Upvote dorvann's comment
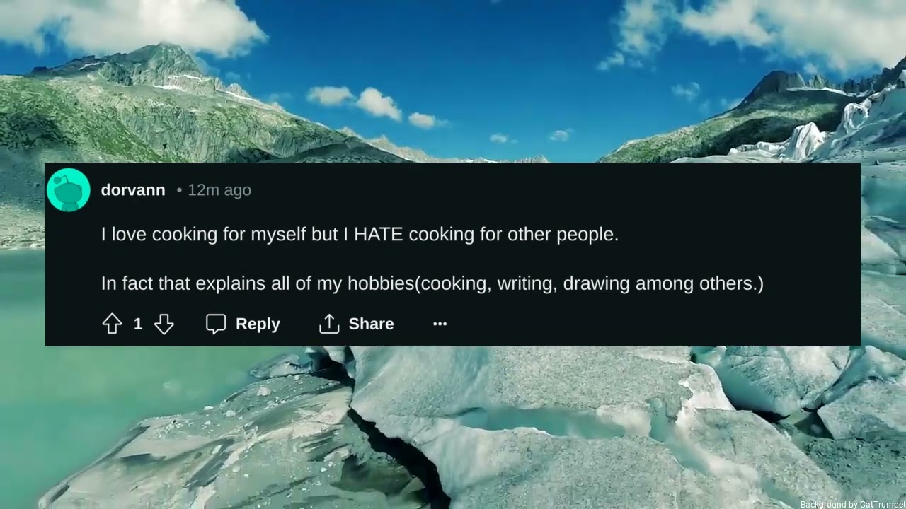 pyautogui.click(x=112, y=324)
